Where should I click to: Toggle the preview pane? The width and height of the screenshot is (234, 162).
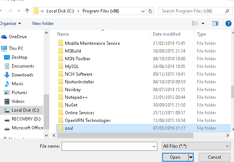(215, 24)
